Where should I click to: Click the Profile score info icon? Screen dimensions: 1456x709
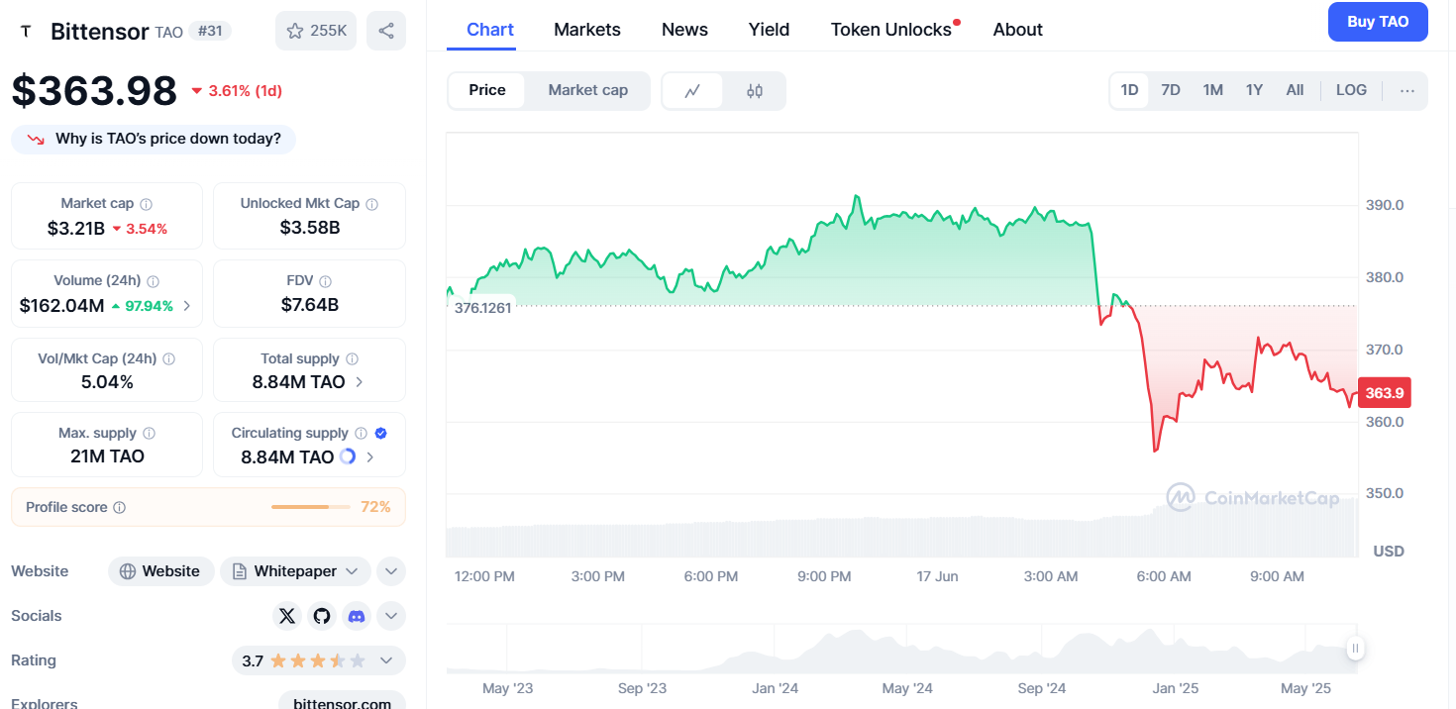120,508
